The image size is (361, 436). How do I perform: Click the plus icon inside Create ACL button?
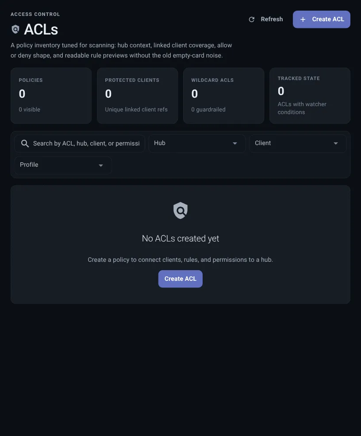coord(303,19)
